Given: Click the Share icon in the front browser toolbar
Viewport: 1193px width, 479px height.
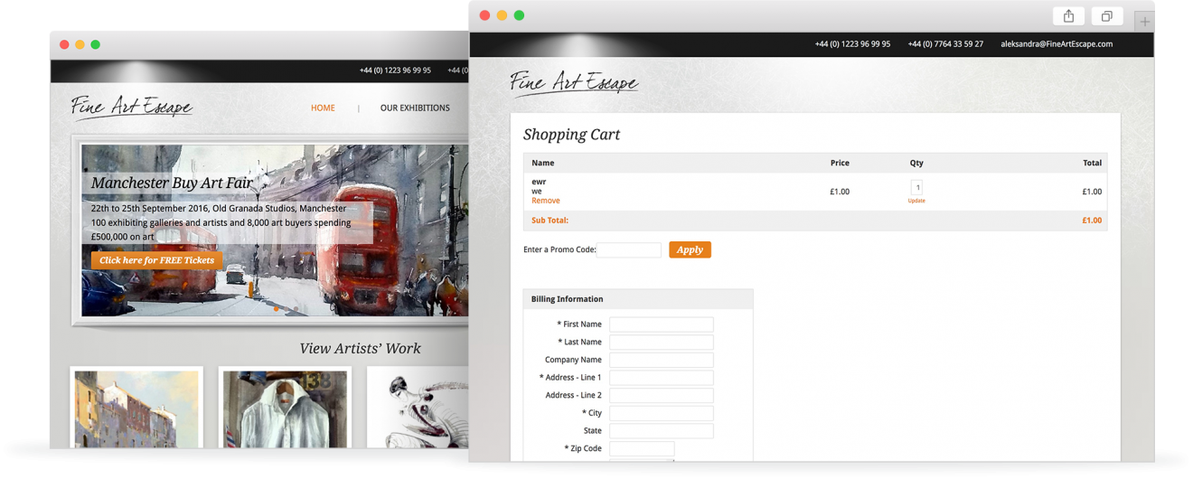Looking at the screenshot, I should [x=1068, y=16].
